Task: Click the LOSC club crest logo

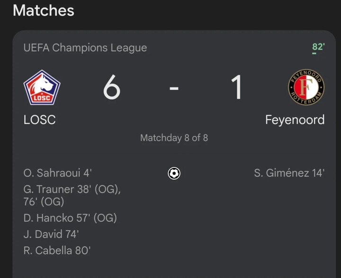Action: (42, 88)
